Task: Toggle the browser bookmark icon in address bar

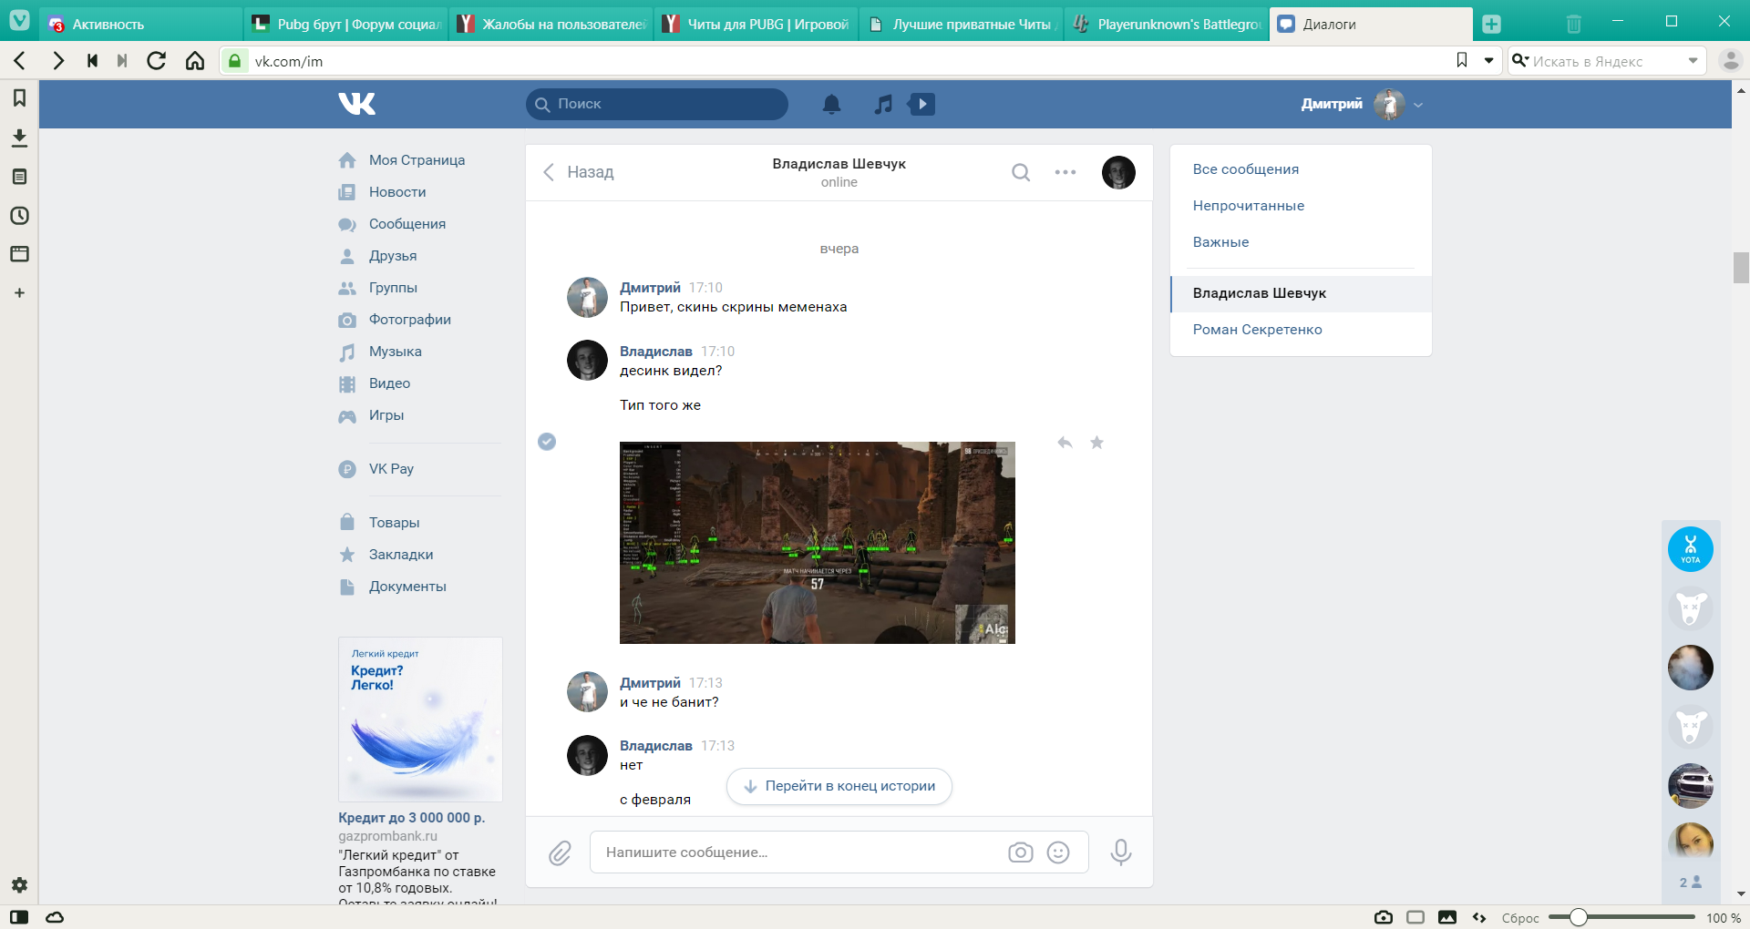Action: pyautogui.click(x=1462, y=60)
